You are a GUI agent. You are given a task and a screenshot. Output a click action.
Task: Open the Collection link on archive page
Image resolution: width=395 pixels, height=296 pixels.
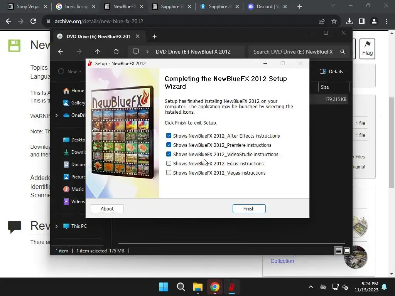click(282, 261)
